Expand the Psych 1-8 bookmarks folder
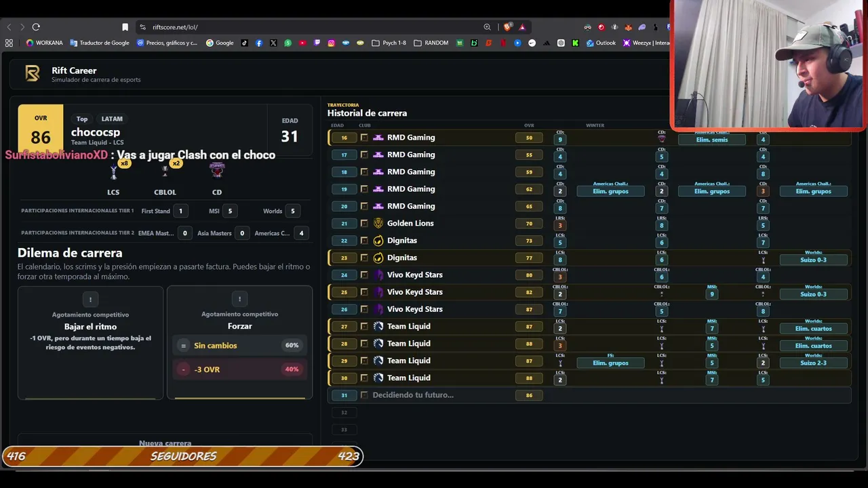Screen dimensions: 868x488 [x=389, y=43]
